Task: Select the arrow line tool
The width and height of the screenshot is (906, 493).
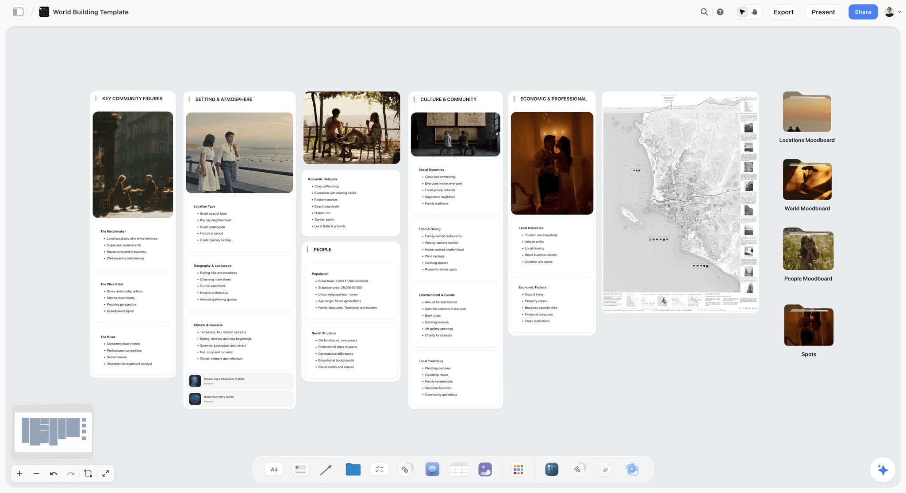Action: click(326, 470)
